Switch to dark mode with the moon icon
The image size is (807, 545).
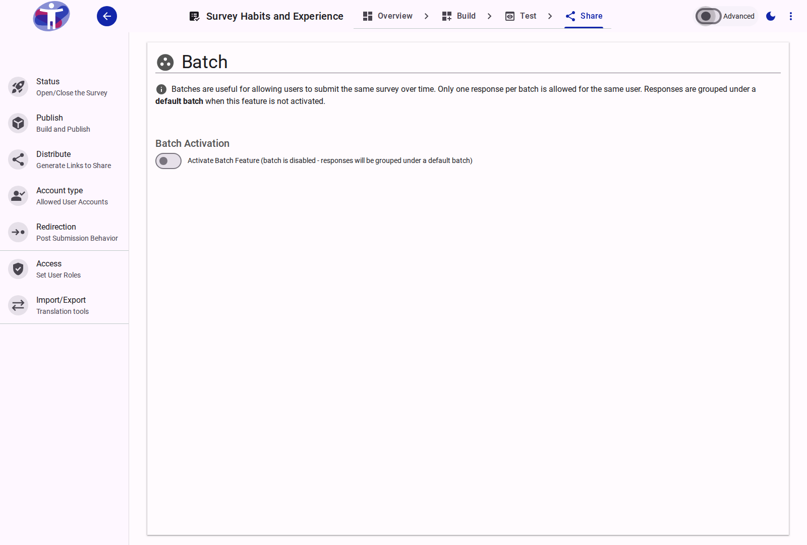771,16
